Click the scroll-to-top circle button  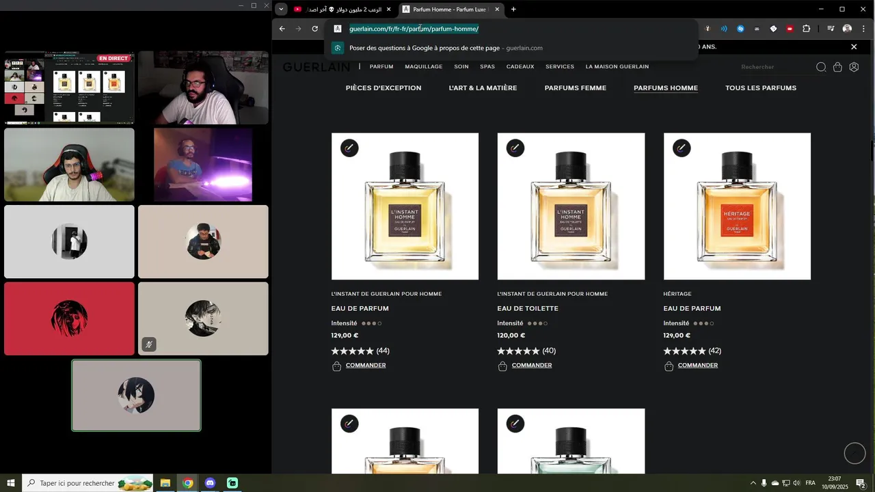click(854, 453)
